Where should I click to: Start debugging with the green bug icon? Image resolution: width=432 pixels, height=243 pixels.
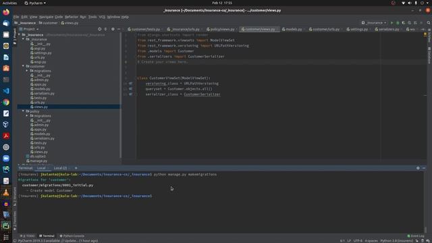point(398,23)
